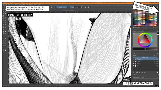This screenshot has height=90, width=161.
Task: Select the thumbnail of the top layer
Action: (x=136, y=59)
